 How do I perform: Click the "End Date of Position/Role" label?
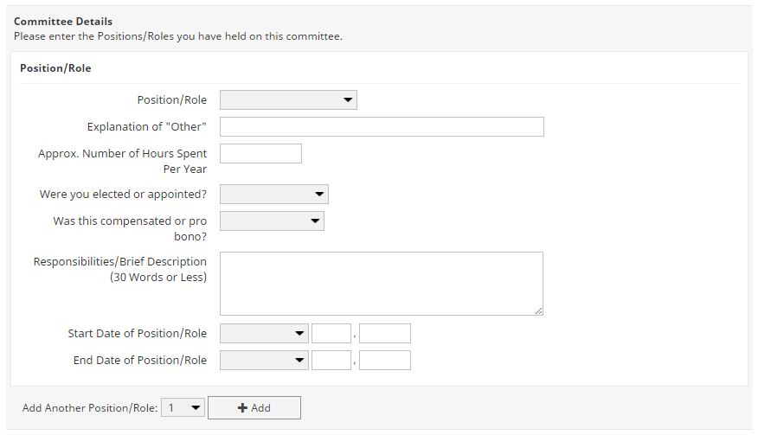click(139, 361)
